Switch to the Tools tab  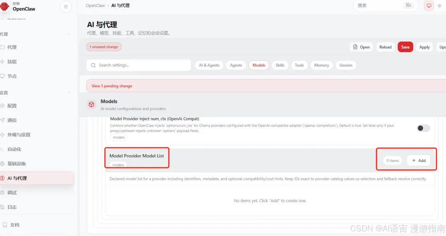click(x=299, y=65)
